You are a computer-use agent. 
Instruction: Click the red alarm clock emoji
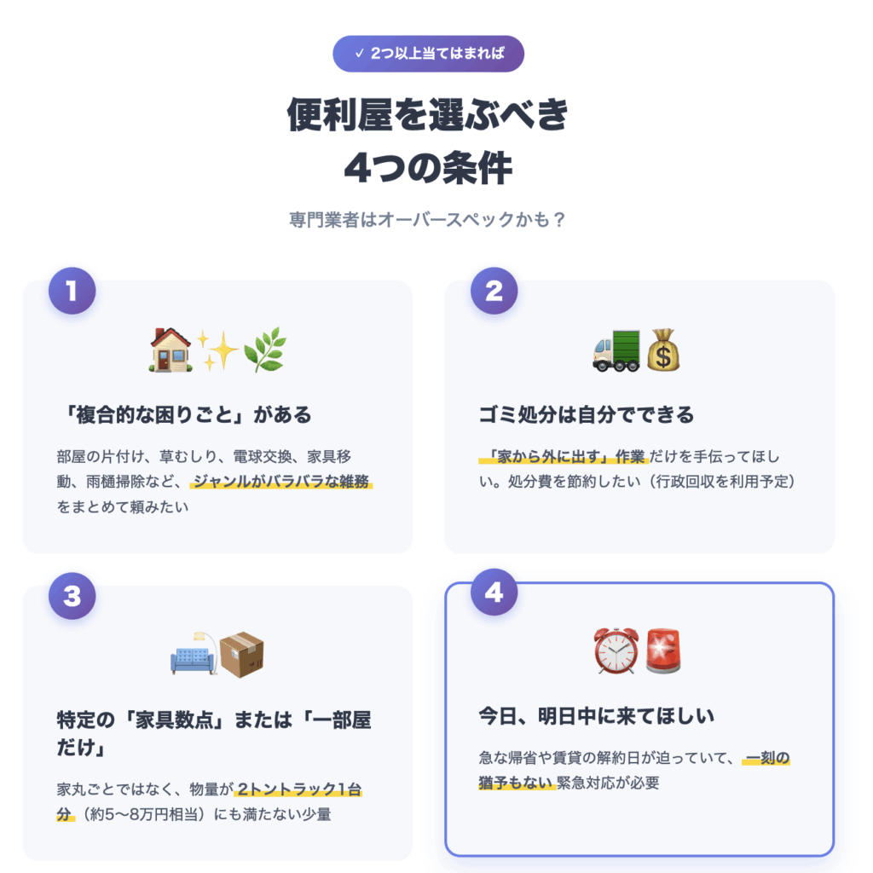click(x=616, y=650)
